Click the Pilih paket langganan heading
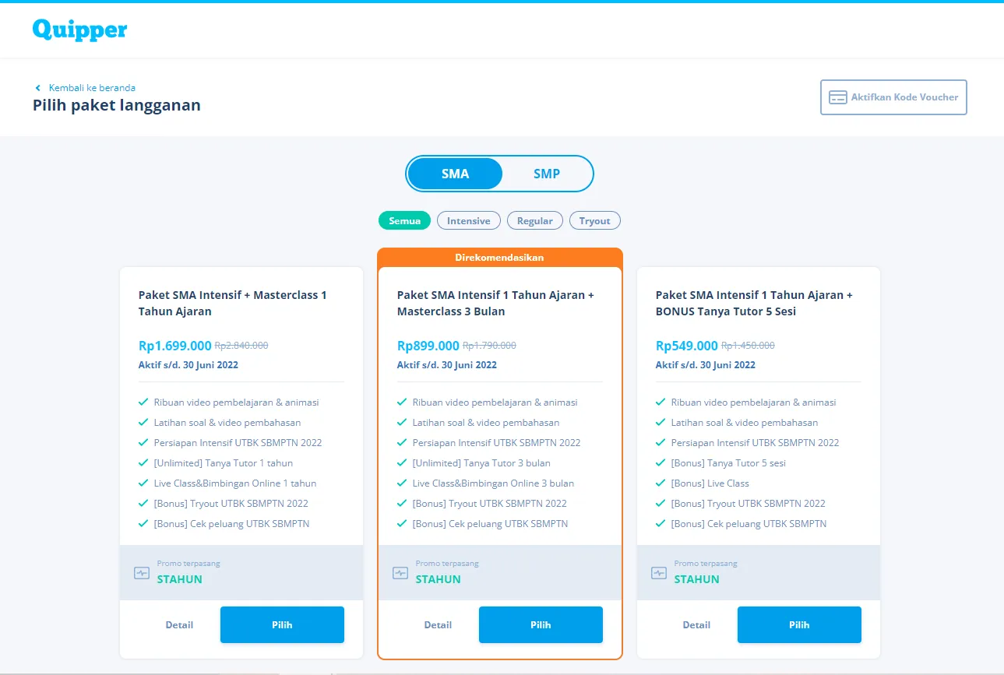 pyautogui.click(x=117, y=105)
